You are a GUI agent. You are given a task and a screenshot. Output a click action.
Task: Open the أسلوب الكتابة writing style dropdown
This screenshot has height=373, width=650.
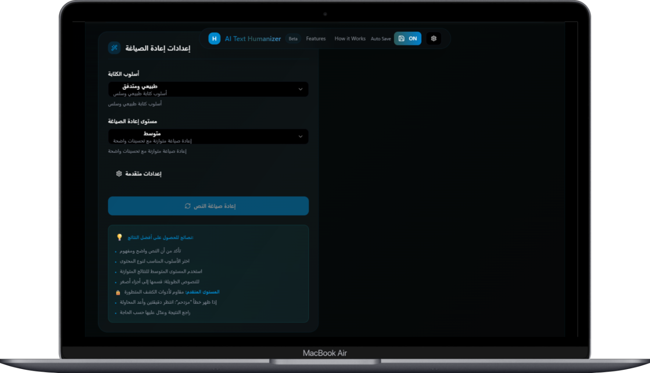[208, 89]
